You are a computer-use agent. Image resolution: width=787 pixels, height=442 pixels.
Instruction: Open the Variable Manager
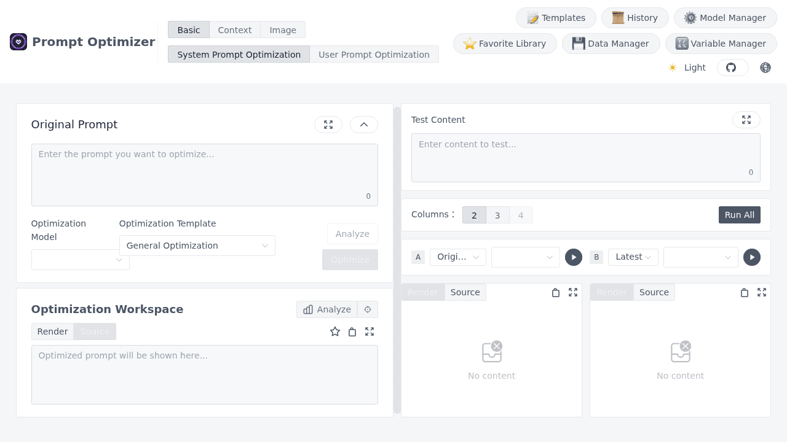point(721,44)
